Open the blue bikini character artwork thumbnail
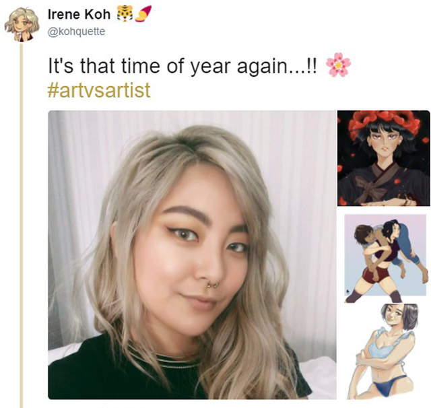 pos(383,351)
